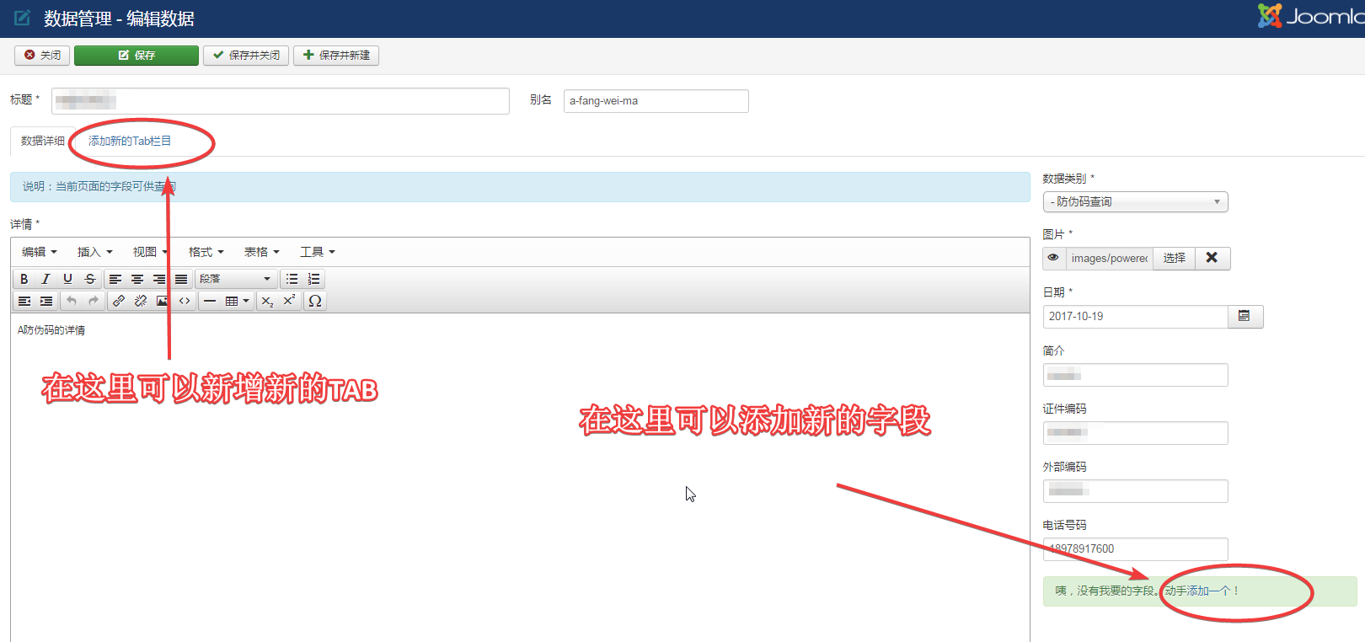Screen dimensions: 1365x642
Task: Focus the 日期 date field
Action: click(1135, 317)
